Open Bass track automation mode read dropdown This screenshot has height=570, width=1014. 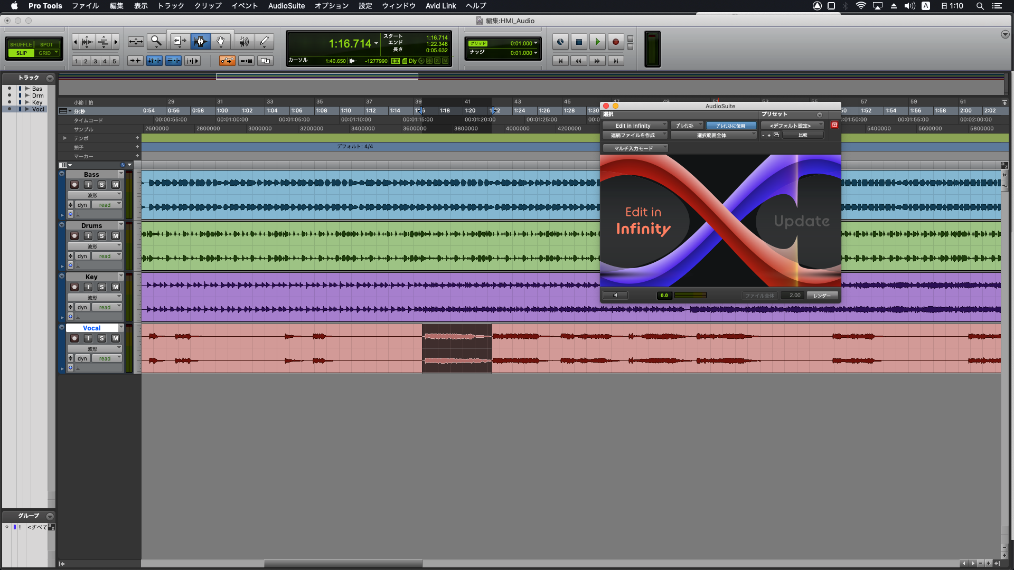107,205
